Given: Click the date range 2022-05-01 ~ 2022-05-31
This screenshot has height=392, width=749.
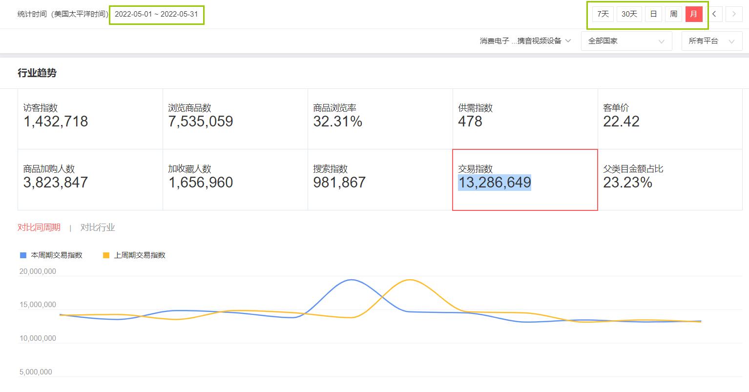Looking at the screenshot, I should pos(156,14).
